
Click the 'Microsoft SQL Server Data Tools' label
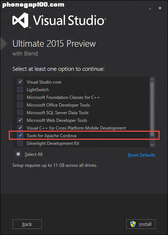58,113
